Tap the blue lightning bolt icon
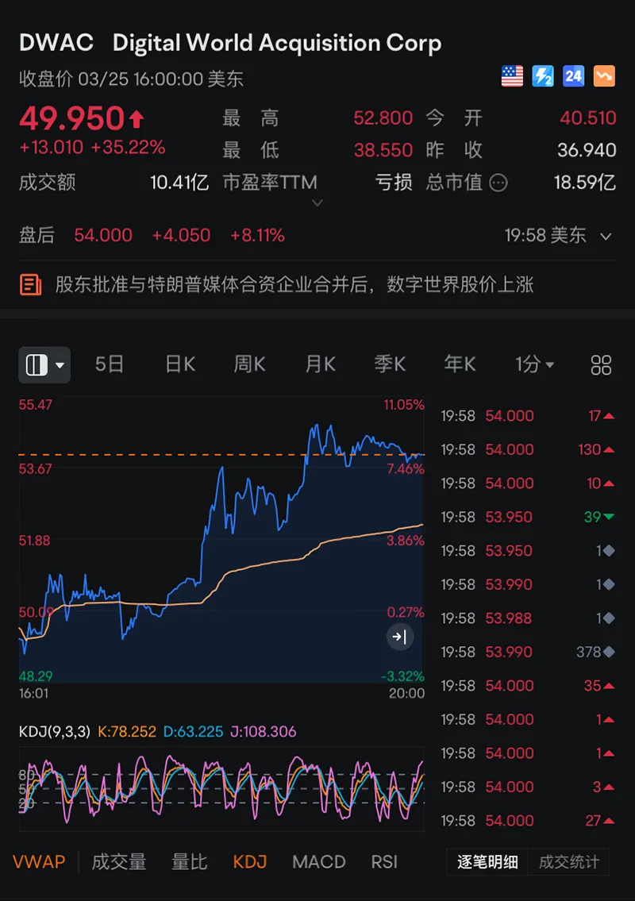Viewport: 635px width, 901px height. click(542, 76)
